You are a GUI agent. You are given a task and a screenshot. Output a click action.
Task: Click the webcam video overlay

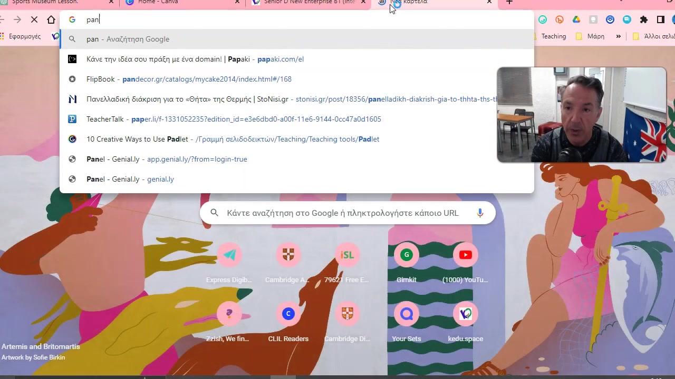(582, 115)
